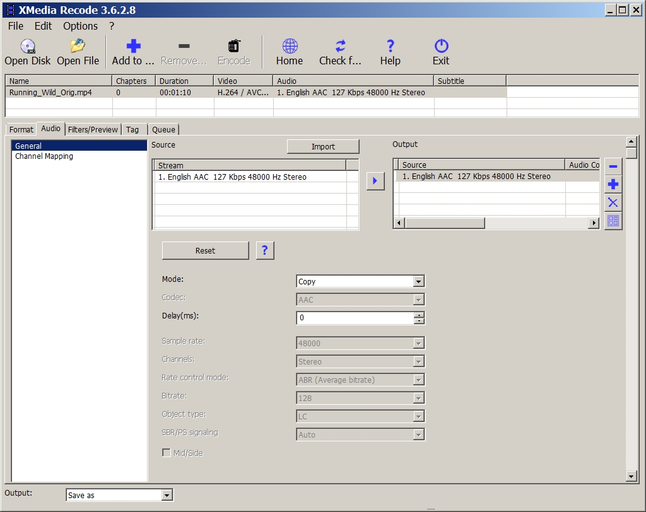The image size is (646, 512).
Task: Click the Duration column header
Action: 185,81
